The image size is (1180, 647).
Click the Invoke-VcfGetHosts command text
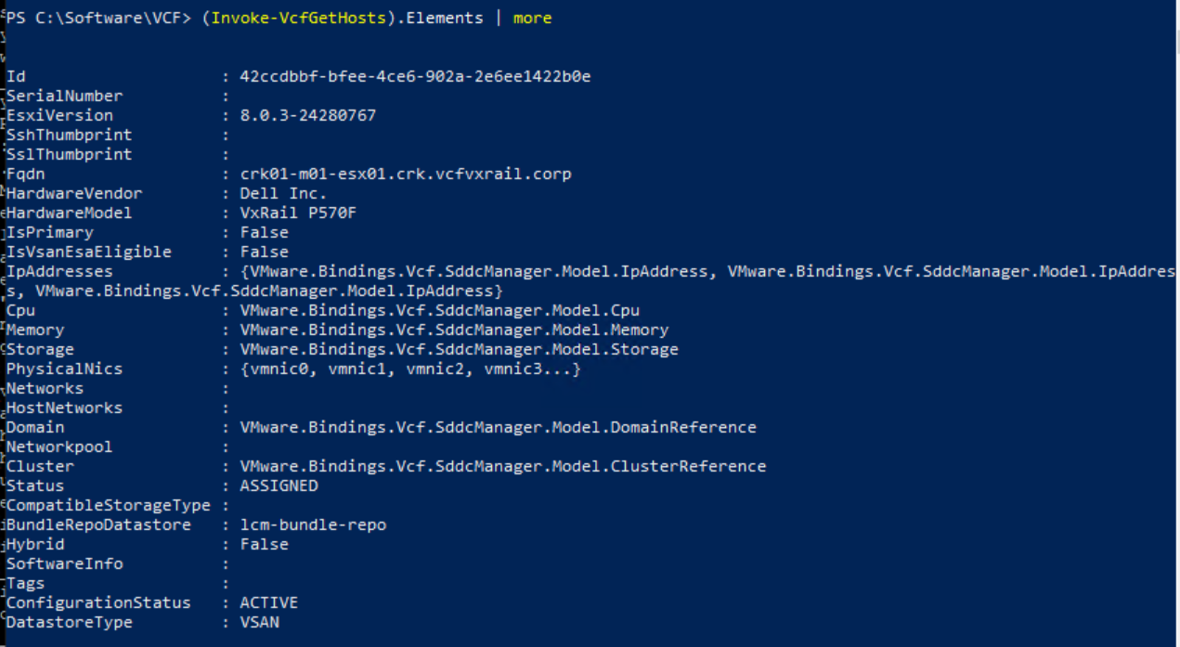click(x=298, y=19)
